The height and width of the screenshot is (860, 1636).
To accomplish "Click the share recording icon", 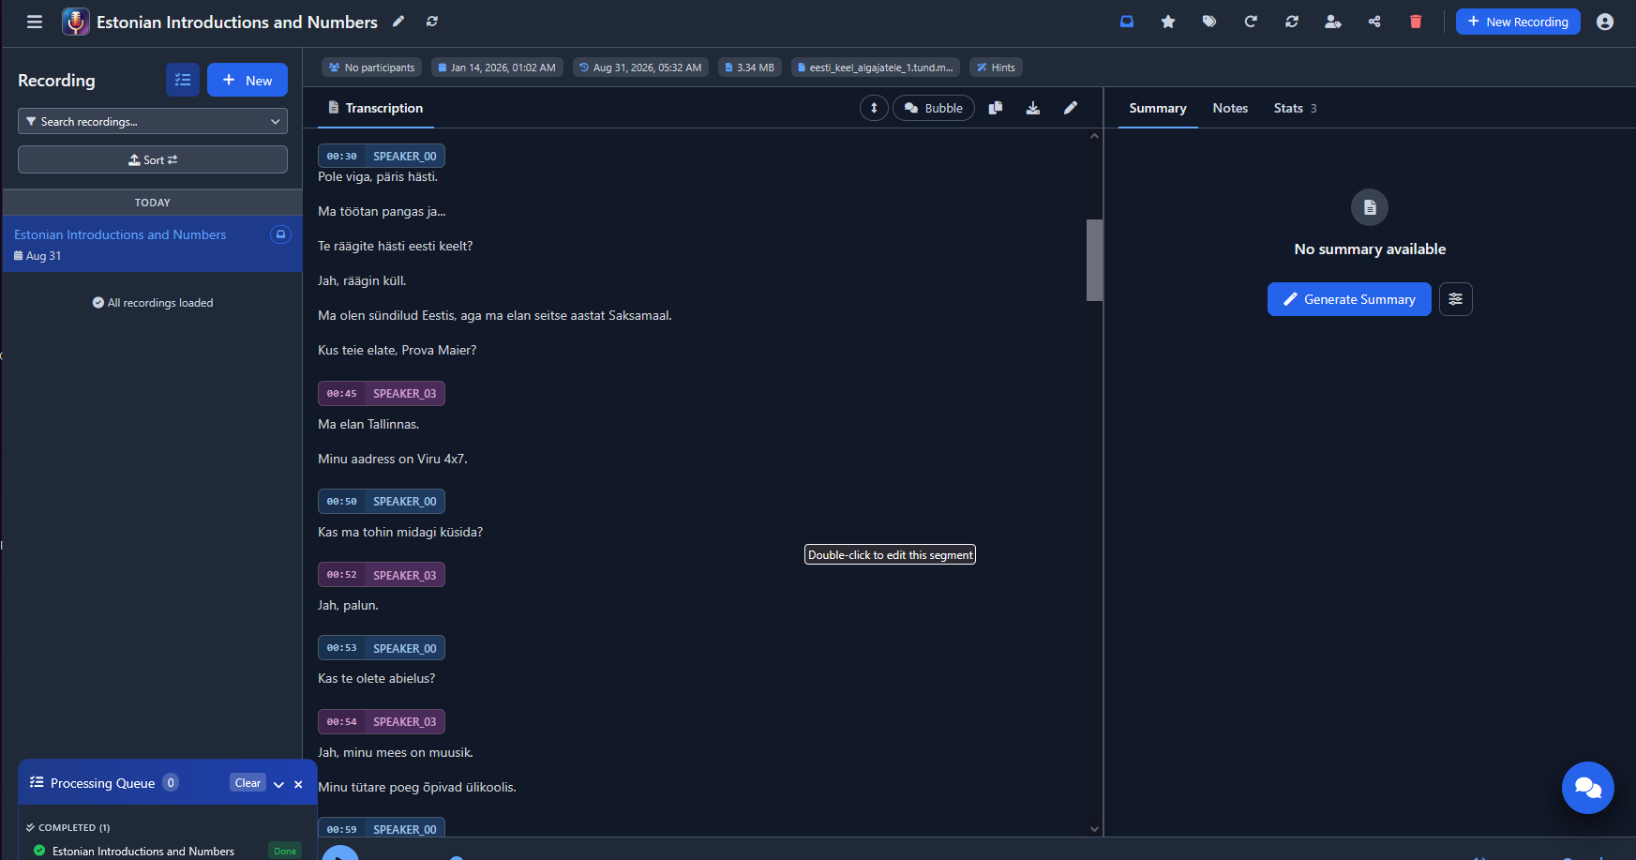I will [1374, 22].
